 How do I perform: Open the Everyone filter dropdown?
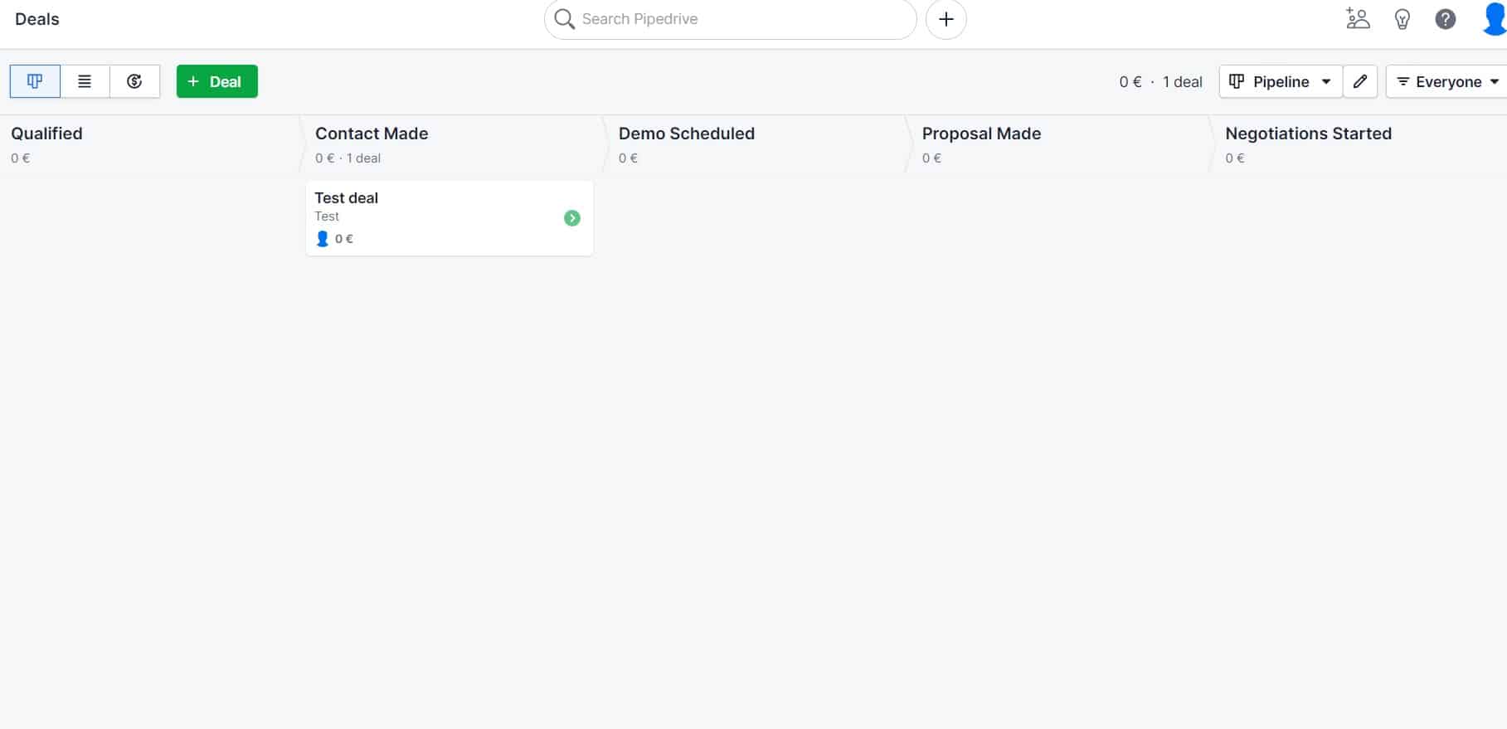pos(1447,81)
